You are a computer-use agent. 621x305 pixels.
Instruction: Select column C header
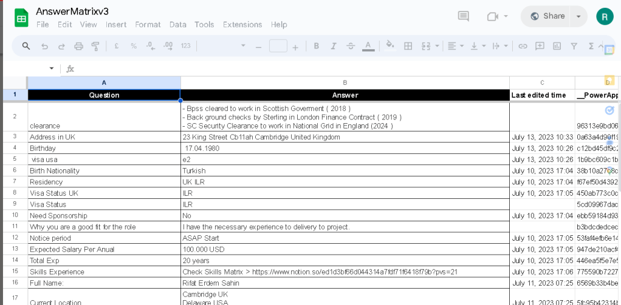click(x=542, y=82)
